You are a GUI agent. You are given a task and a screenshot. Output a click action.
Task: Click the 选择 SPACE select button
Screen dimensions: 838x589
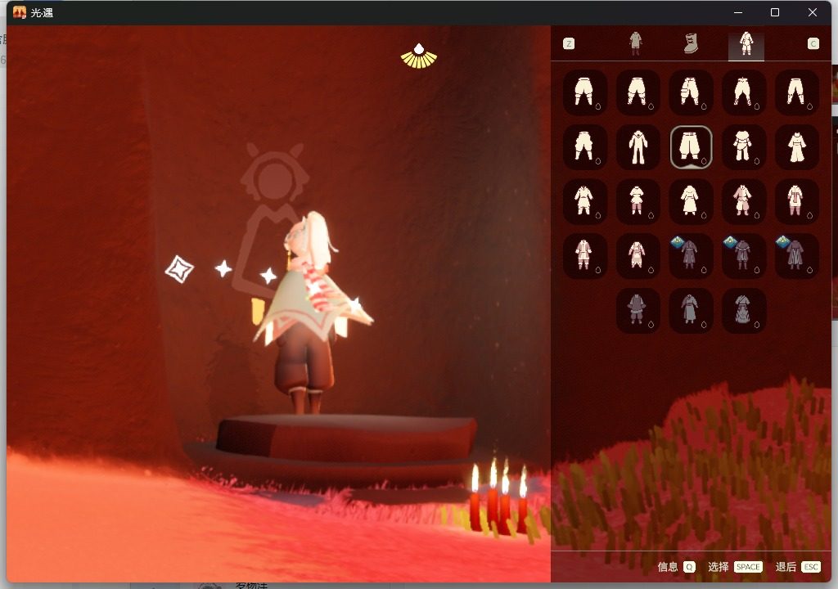pyautogui.click(x=735, y=567)
